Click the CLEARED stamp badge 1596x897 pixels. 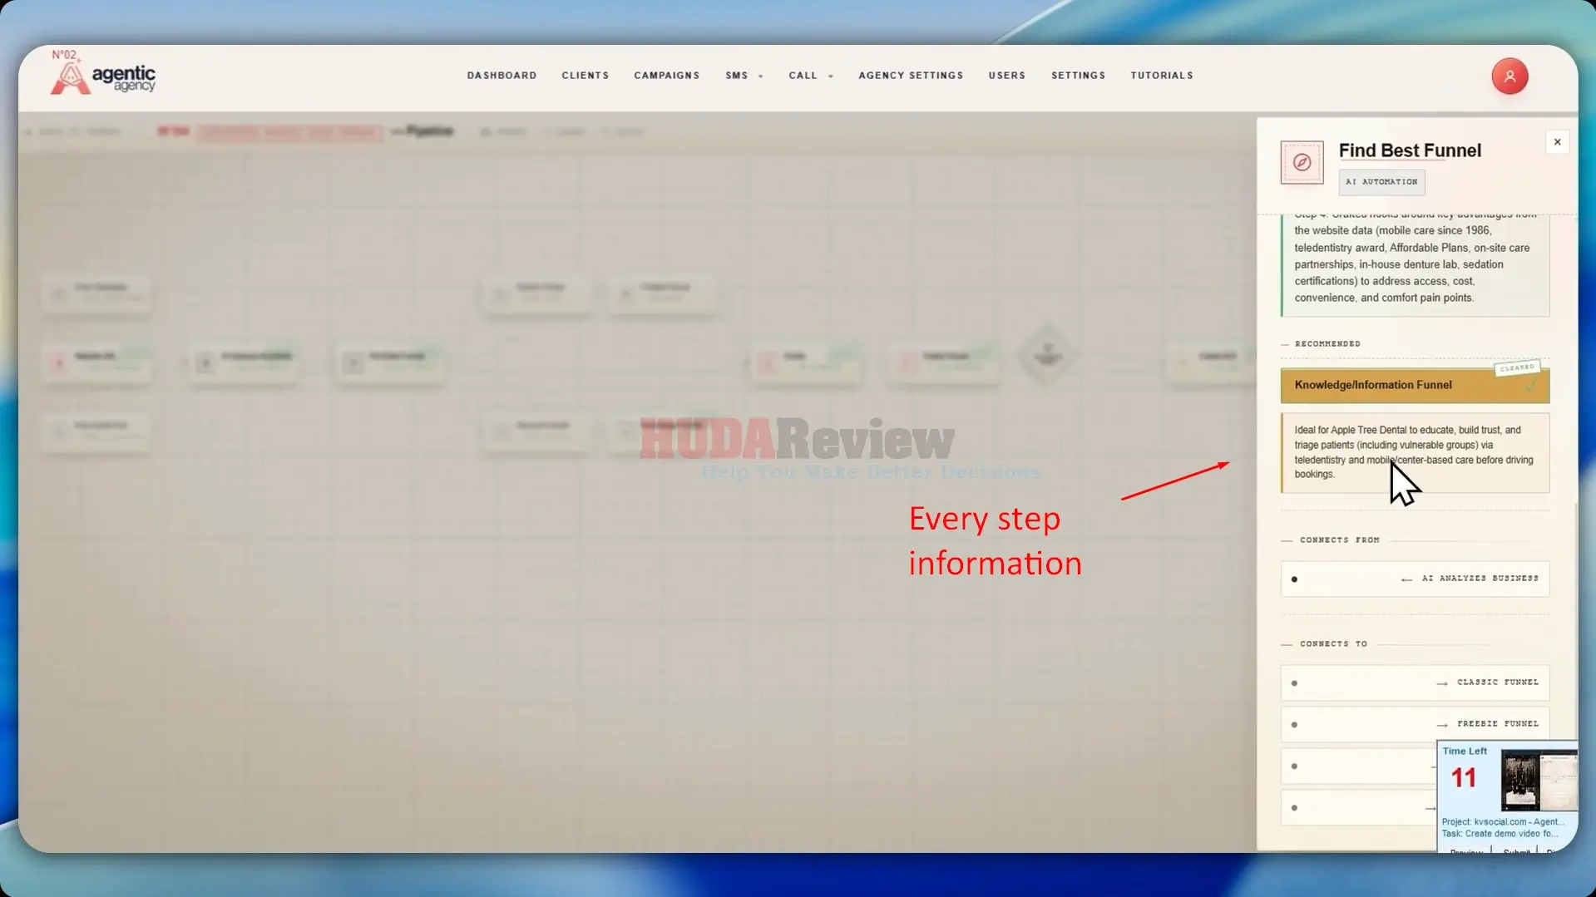1516,367
